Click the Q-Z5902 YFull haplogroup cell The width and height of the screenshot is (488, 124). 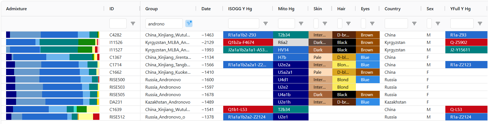click(x=466, y=43)
